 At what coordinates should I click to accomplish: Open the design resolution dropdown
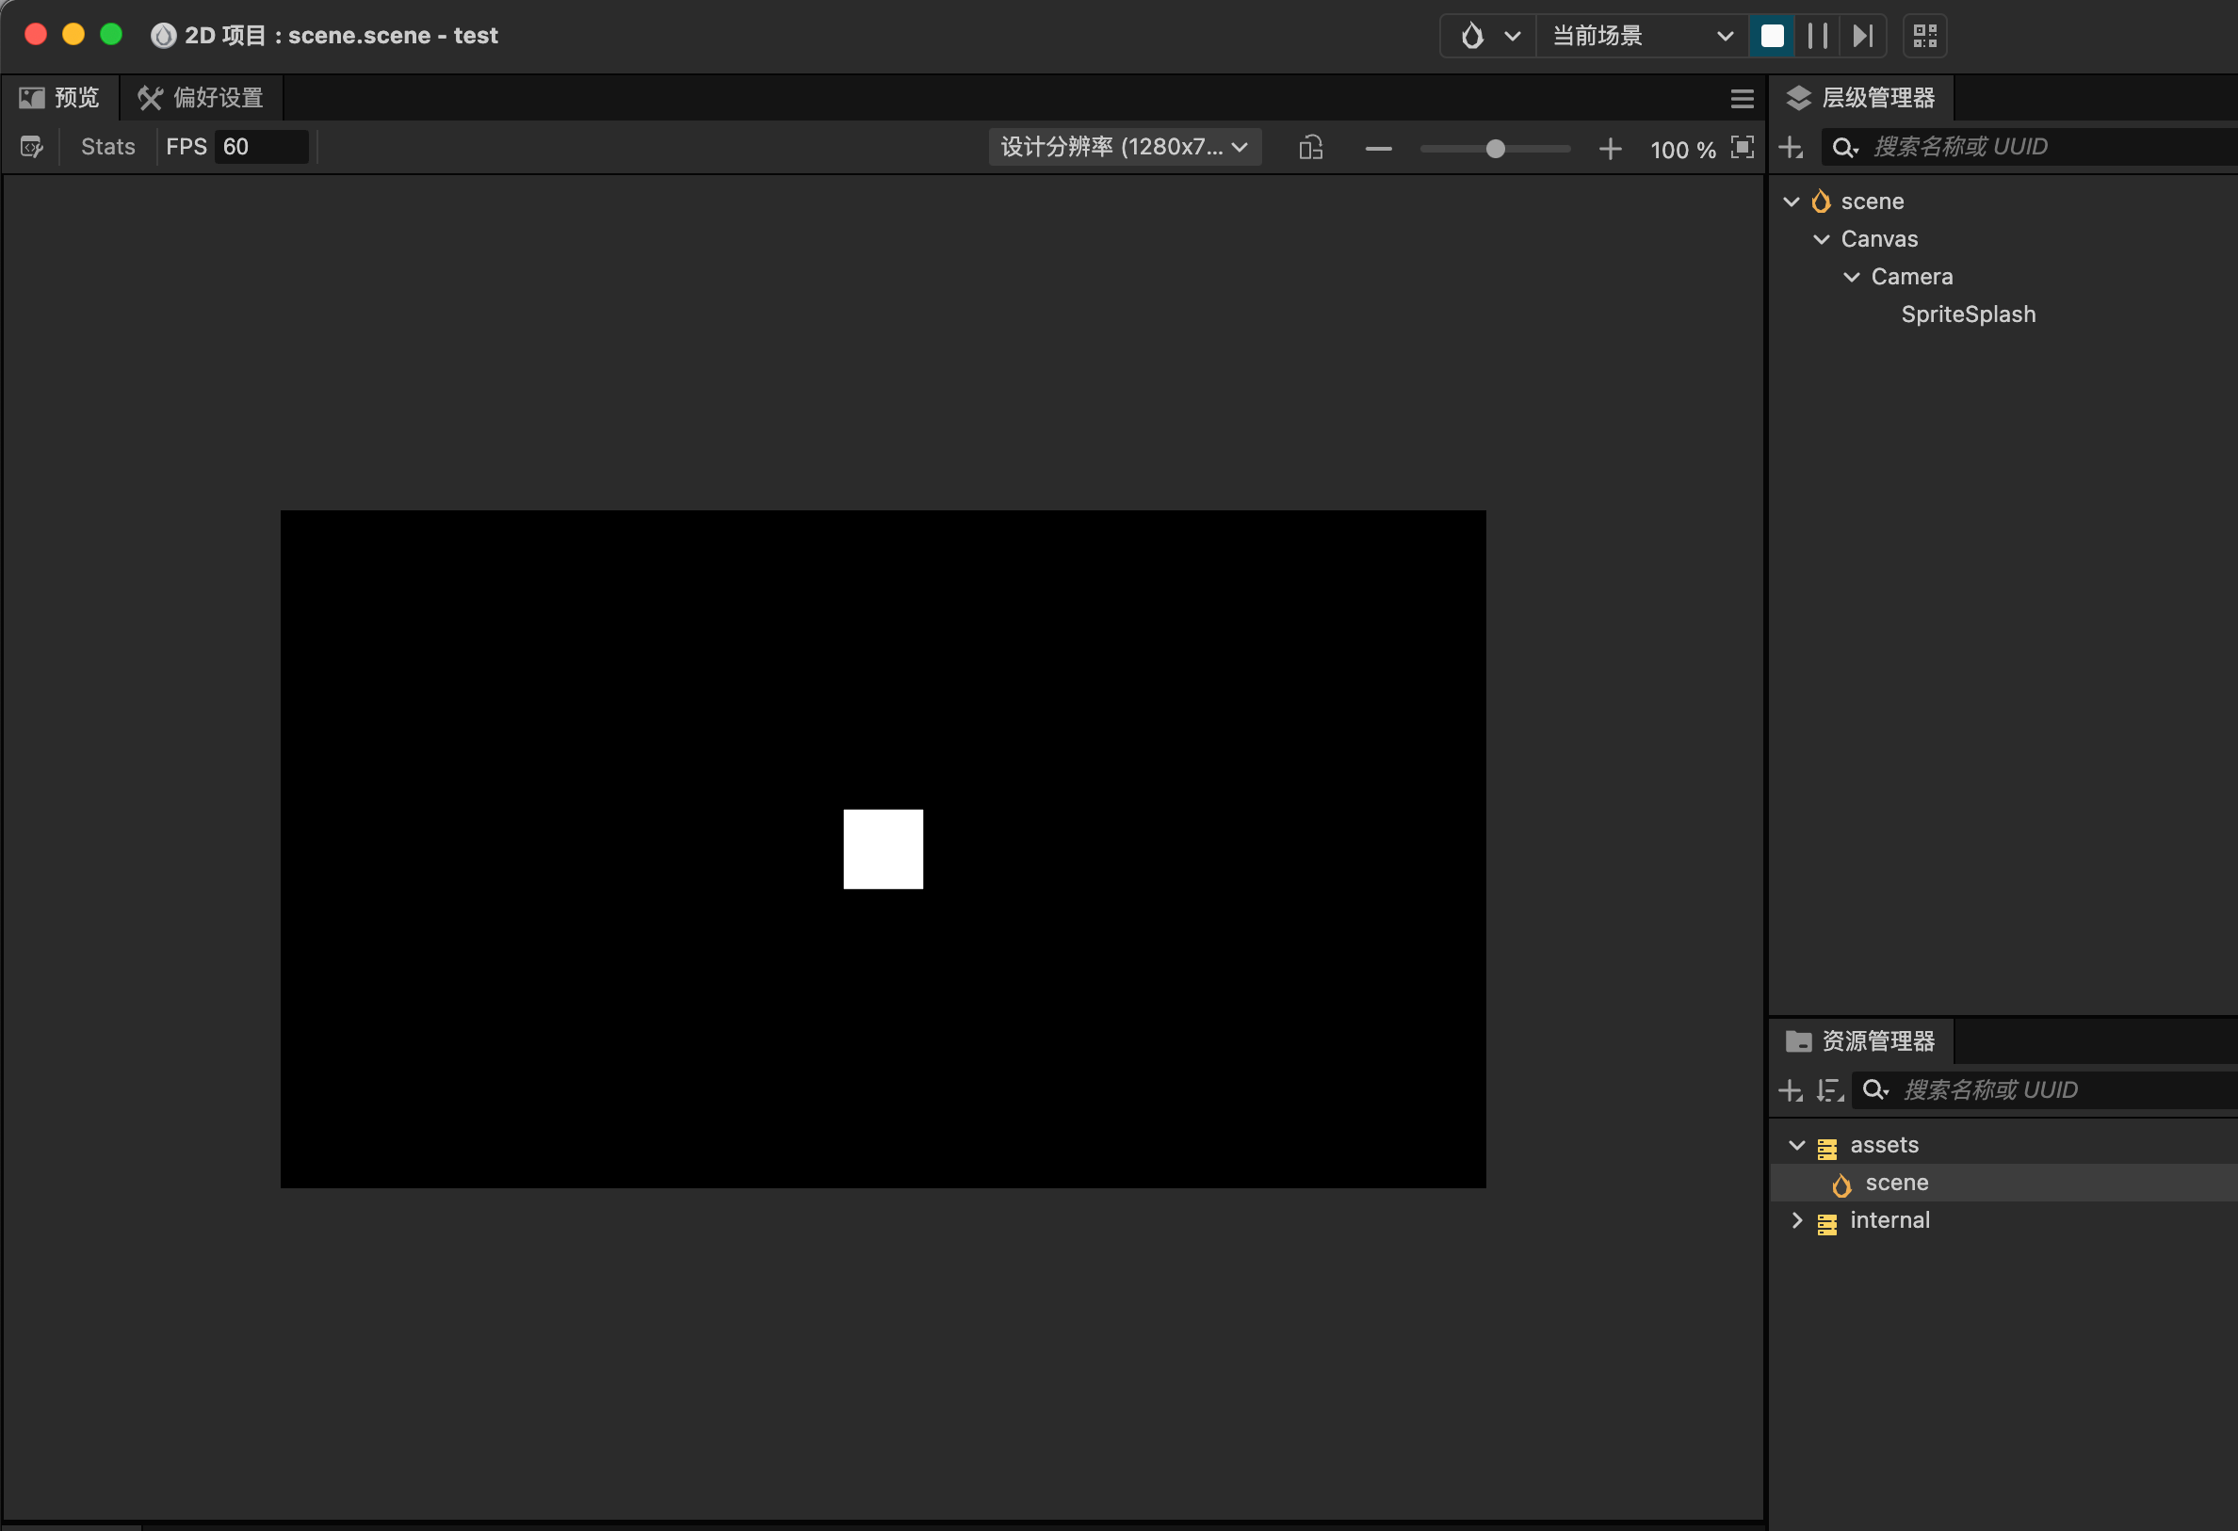pyautogui.click(x=1124, y=146)
